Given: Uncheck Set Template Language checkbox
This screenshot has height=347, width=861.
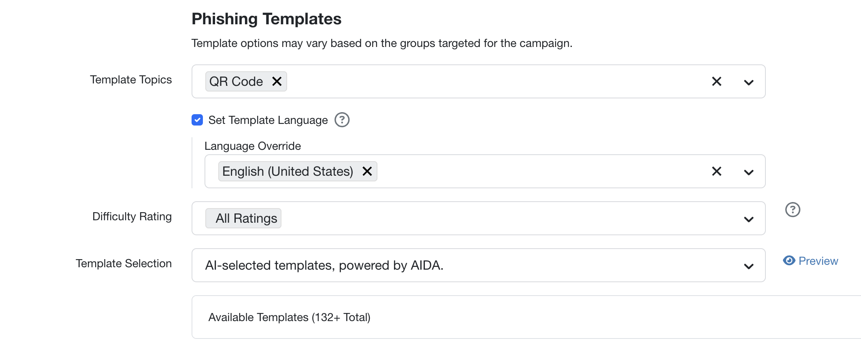Looking at the screenshot, I should tap(197, 120).
